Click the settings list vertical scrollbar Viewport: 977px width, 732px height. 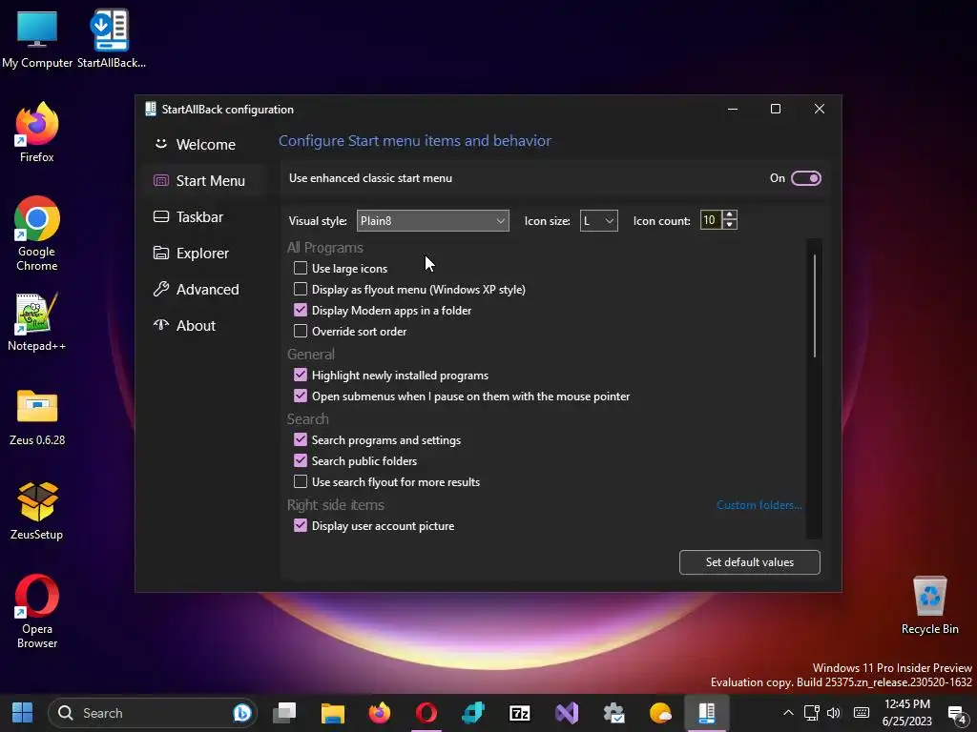[x=815, y=305]
